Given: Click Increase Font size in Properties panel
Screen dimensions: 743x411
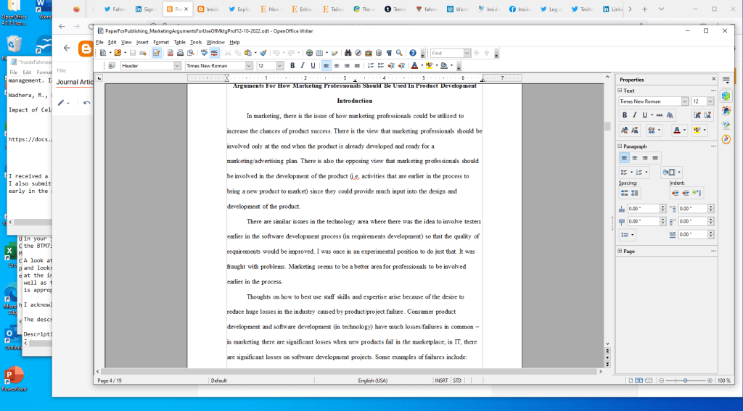Looking at the screenshot, I should 697,115.
